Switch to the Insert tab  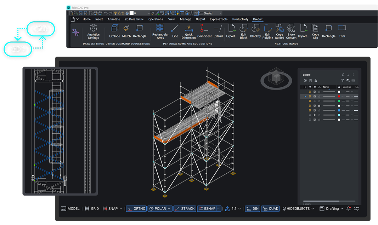99,19
